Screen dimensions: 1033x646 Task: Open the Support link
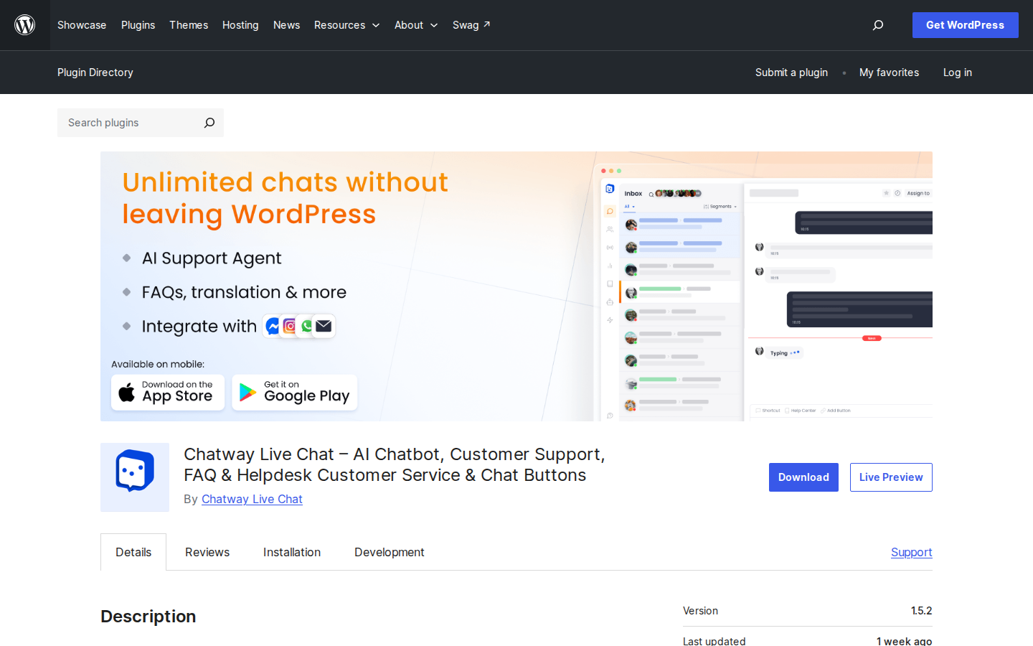click(x=912, y=552)
